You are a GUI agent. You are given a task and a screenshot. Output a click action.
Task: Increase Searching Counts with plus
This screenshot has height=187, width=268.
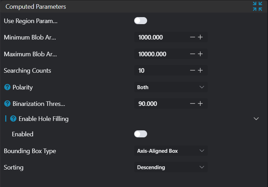pyautogui.click(x=200, y=70)
